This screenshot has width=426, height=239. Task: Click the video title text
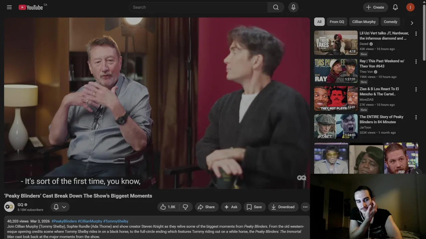pos(78,196)
